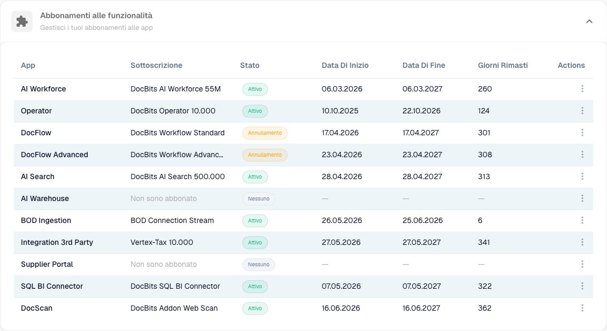Click the Sottoscrizione column header
607x331 pixels.
[156, 65]
